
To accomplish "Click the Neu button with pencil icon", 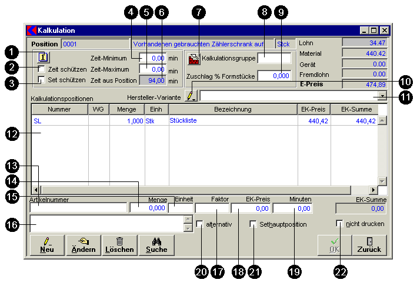I will pos(46,244).
